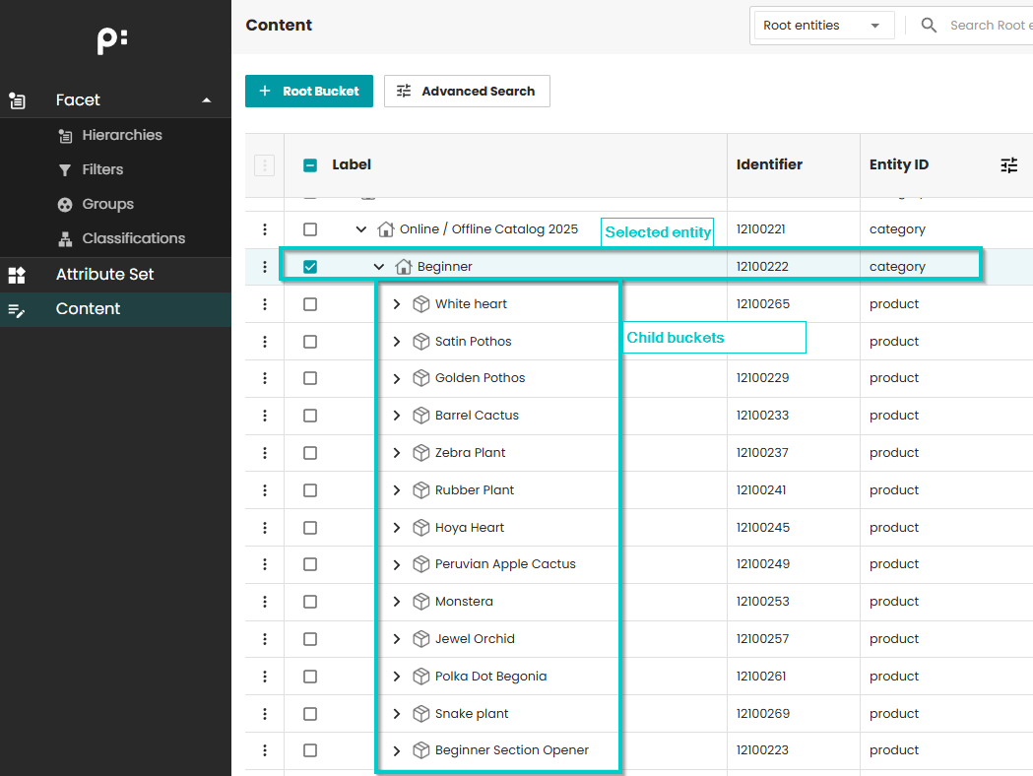Open the three-dot menu for Monstera row
This screenshot has width=1033, height=776.
pos(265,602)
